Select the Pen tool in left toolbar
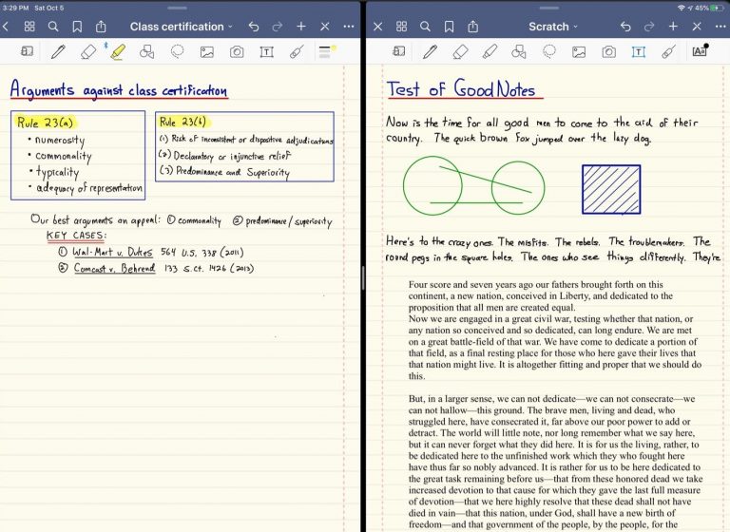Screen dimensions: 730x532 [58, 51]
